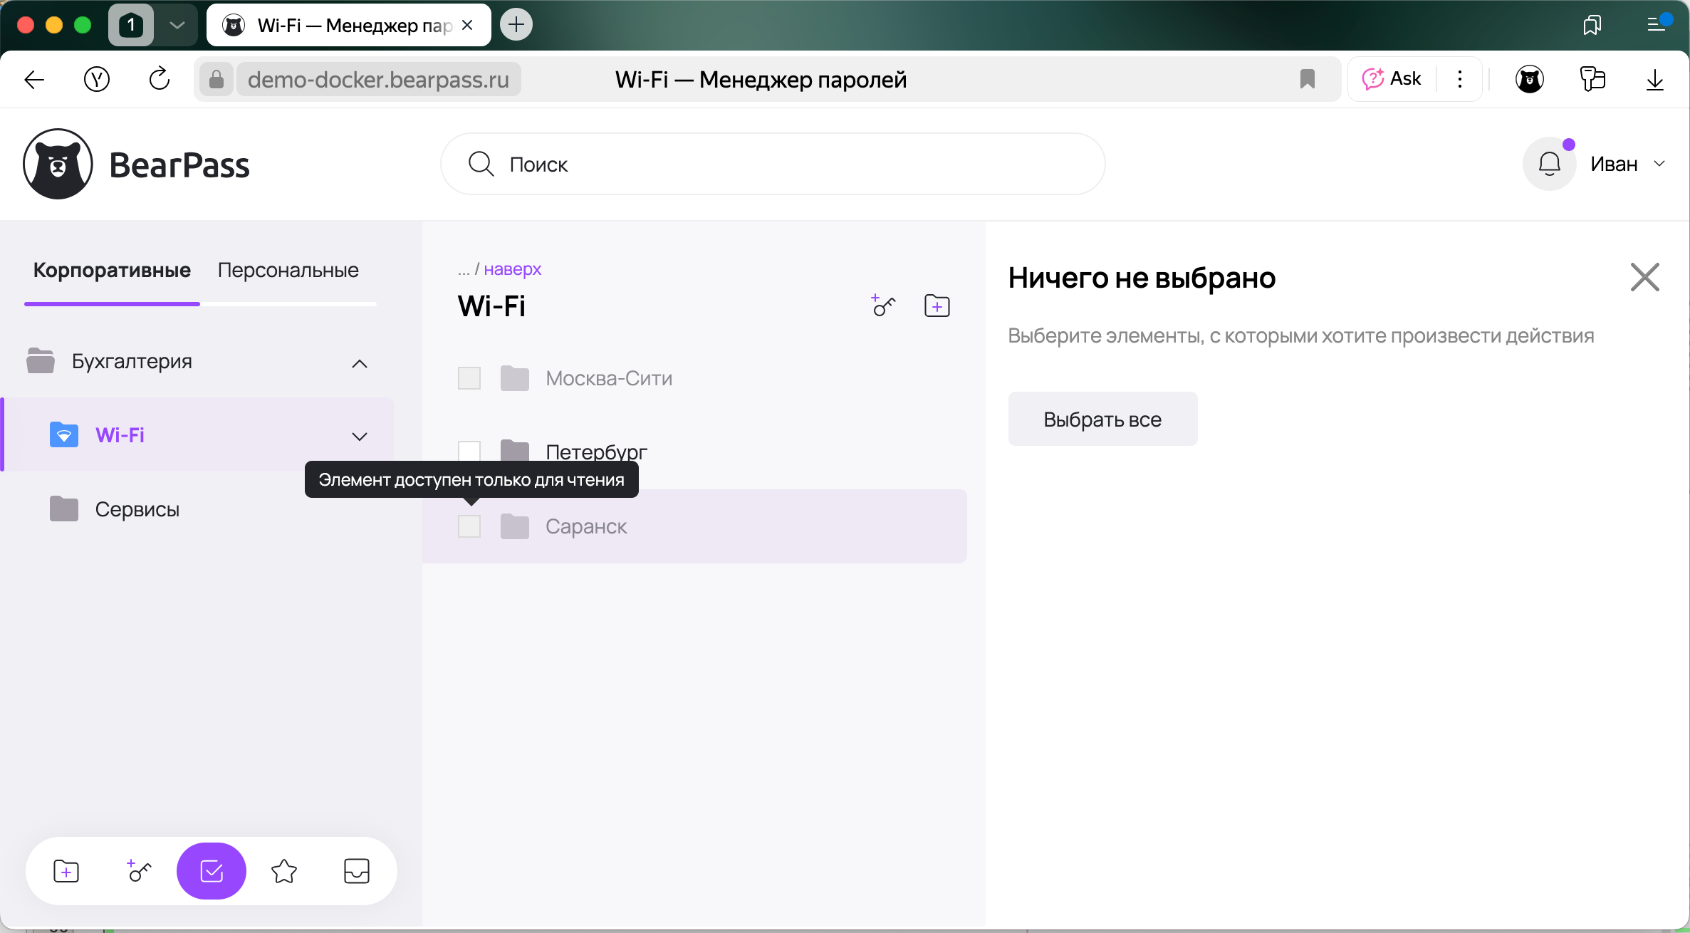Screen dimensions: 1690x933
Task: Follow the наверх breadcrumb link
Action: [x=512, y=269]
